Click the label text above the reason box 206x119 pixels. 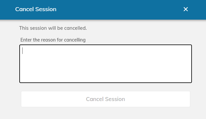point(53,40)
